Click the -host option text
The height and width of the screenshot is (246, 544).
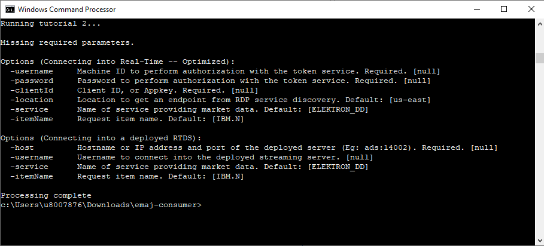22,147
